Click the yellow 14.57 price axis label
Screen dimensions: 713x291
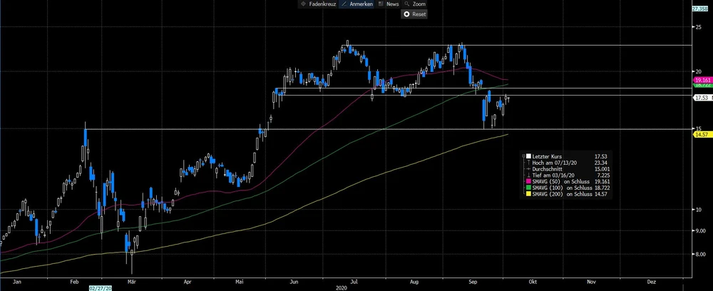[702, 134]
